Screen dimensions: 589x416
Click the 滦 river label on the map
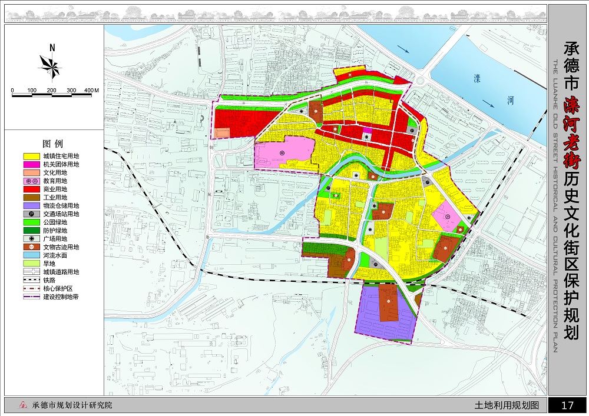click(x=477, y=79)
